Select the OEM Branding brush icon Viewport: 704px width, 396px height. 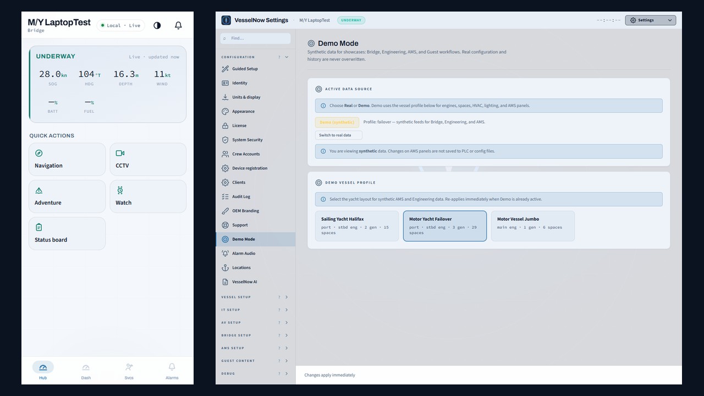(225, 211)
